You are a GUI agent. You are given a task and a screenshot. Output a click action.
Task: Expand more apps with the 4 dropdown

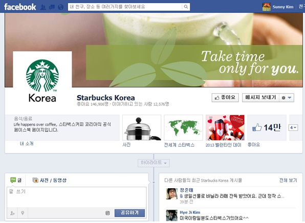pyautogui.click(x=293, y=128)
